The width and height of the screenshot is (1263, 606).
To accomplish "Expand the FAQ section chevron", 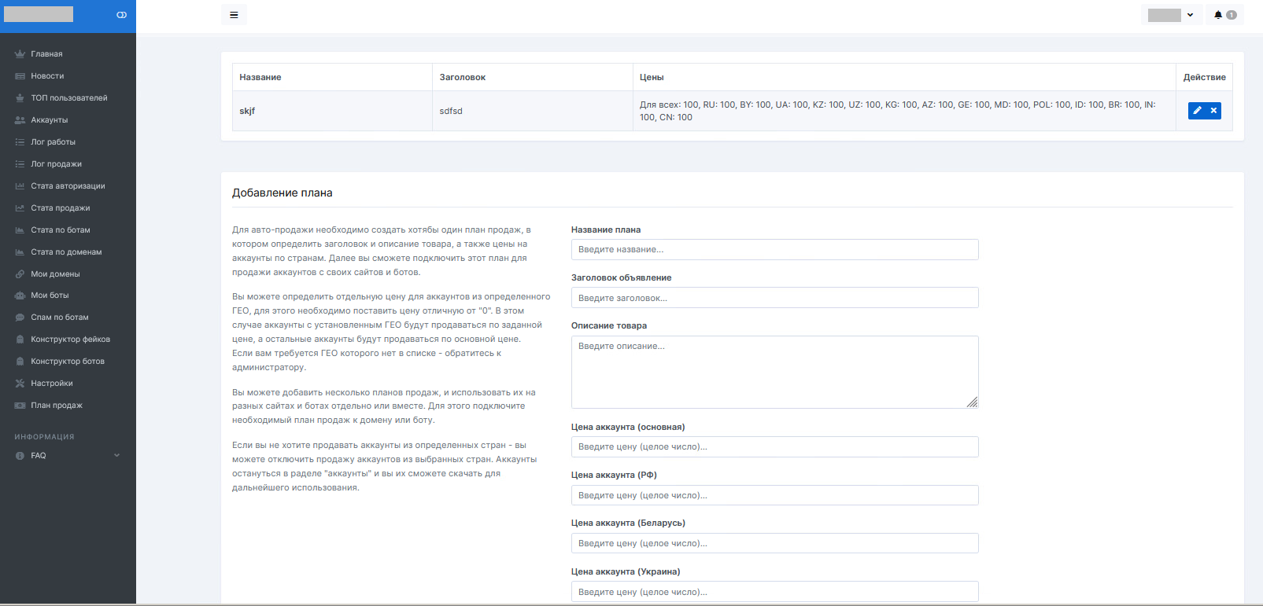I will tap(116, 456).
